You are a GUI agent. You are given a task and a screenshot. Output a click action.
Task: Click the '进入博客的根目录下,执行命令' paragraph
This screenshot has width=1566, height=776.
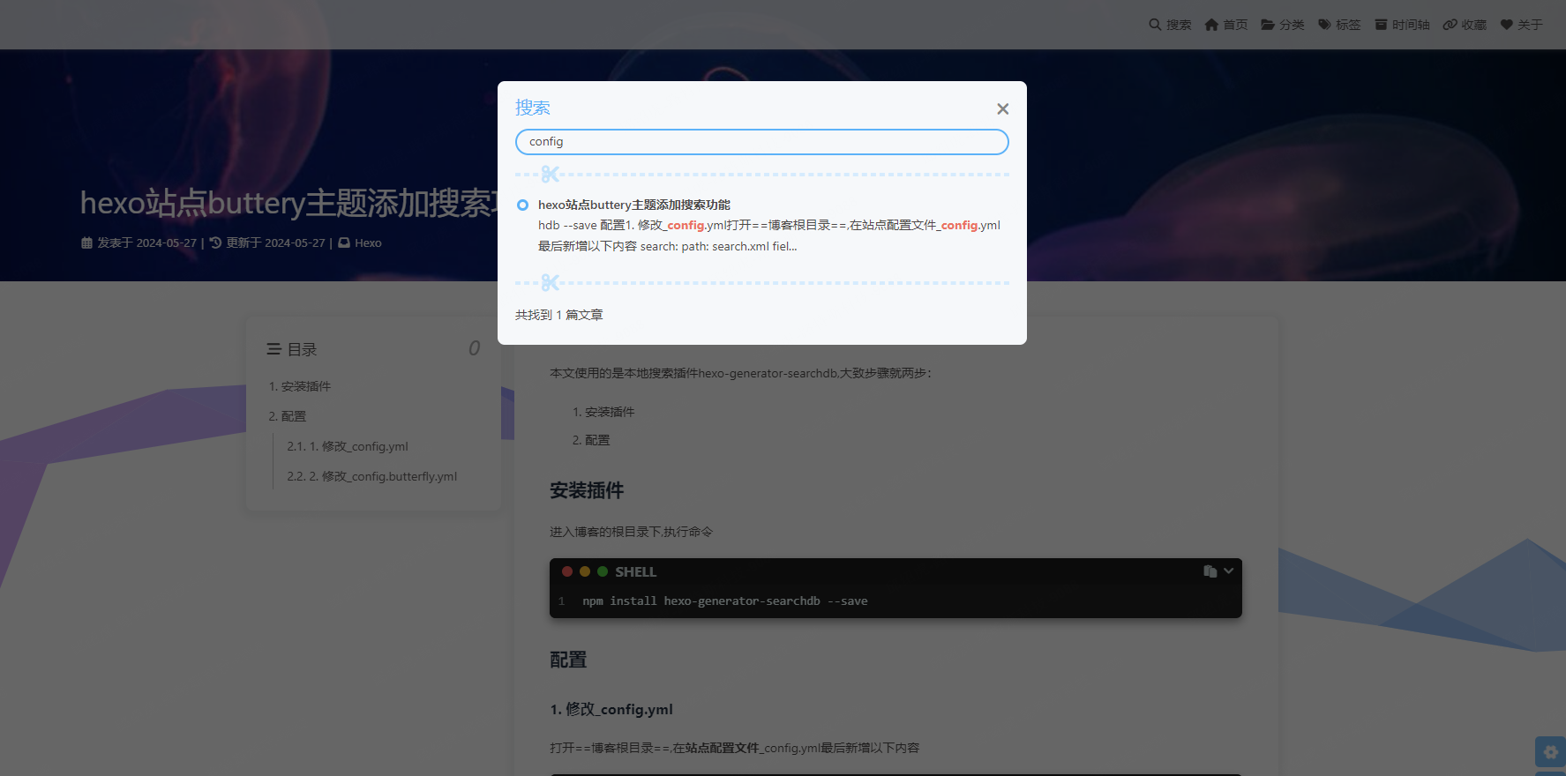tap(631, 532)
